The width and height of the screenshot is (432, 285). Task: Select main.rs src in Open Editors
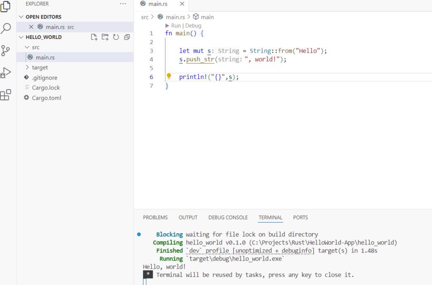pyautogui.click(x=75, y=27)
